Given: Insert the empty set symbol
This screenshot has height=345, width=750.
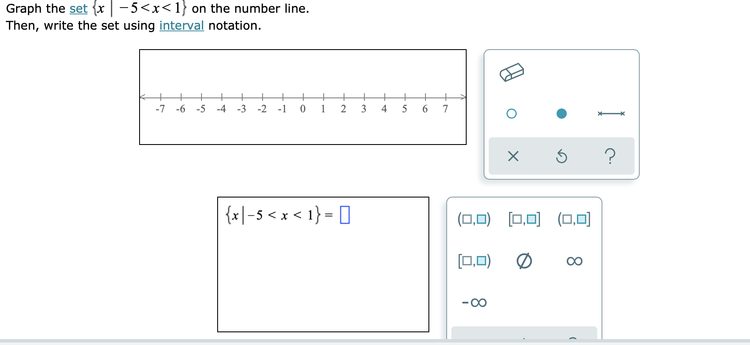Looking at the screenshot, I should pyautogui.click(x=524, y=261).
